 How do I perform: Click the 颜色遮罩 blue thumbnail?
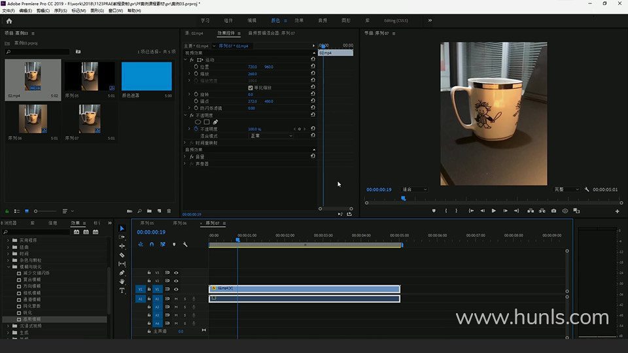(x=147, y=76)
